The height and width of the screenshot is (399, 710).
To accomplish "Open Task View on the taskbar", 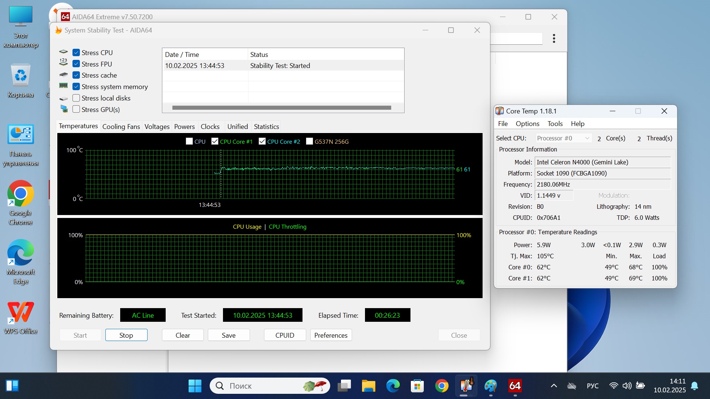I will pos(344,386).
